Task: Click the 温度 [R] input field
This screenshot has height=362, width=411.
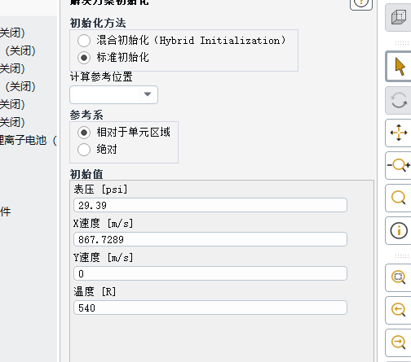Action: coord(210,307)
